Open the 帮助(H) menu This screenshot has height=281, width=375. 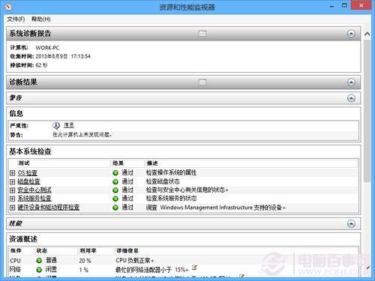point(41,19)
